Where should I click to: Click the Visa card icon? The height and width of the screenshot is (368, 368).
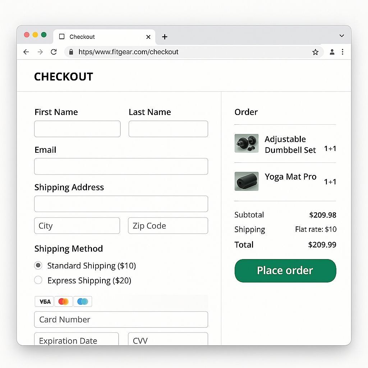tap(44, 302)
